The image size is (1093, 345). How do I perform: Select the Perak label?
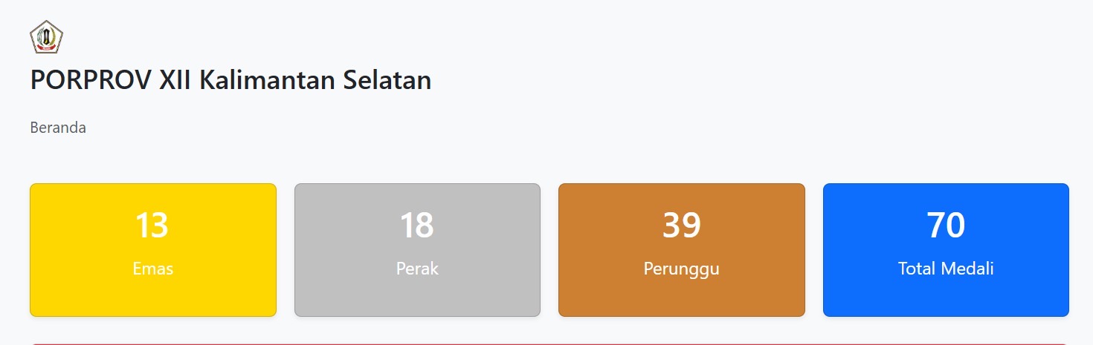click(417, 269)
